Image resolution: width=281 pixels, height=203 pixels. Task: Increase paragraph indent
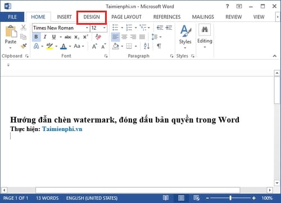click(x=169, y=28)
